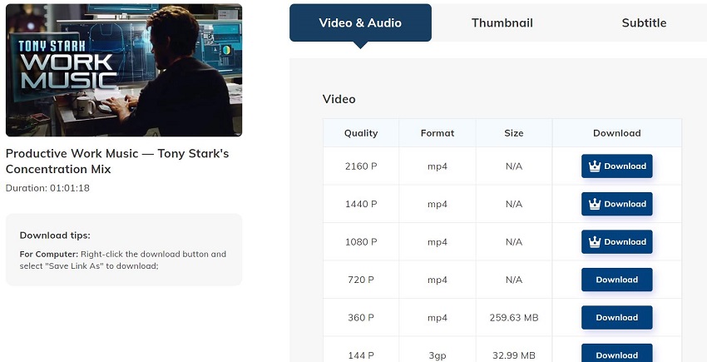Click the Quality column header

point(361,133)
